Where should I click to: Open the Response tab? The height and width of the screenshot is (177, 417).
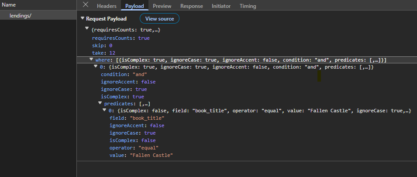(x=192, y=6)
